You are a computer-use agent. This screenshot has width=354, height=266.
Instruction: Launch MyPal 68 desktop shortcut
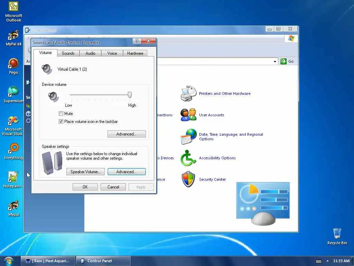(x=13, y=38)
